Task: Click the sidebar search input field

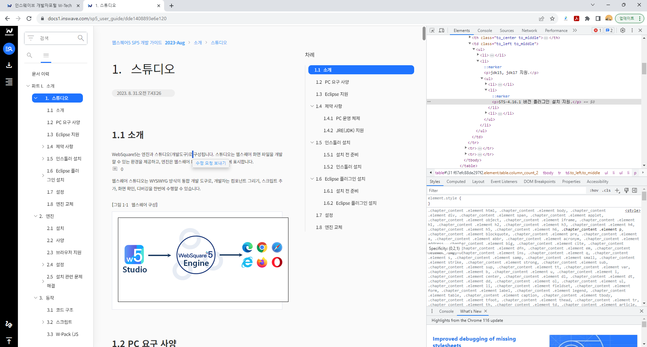Action: pos(56,38)
